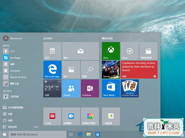The image size is (185, 138).
Task: Open Store from the taskbar
Action: [x=97, y=135]
